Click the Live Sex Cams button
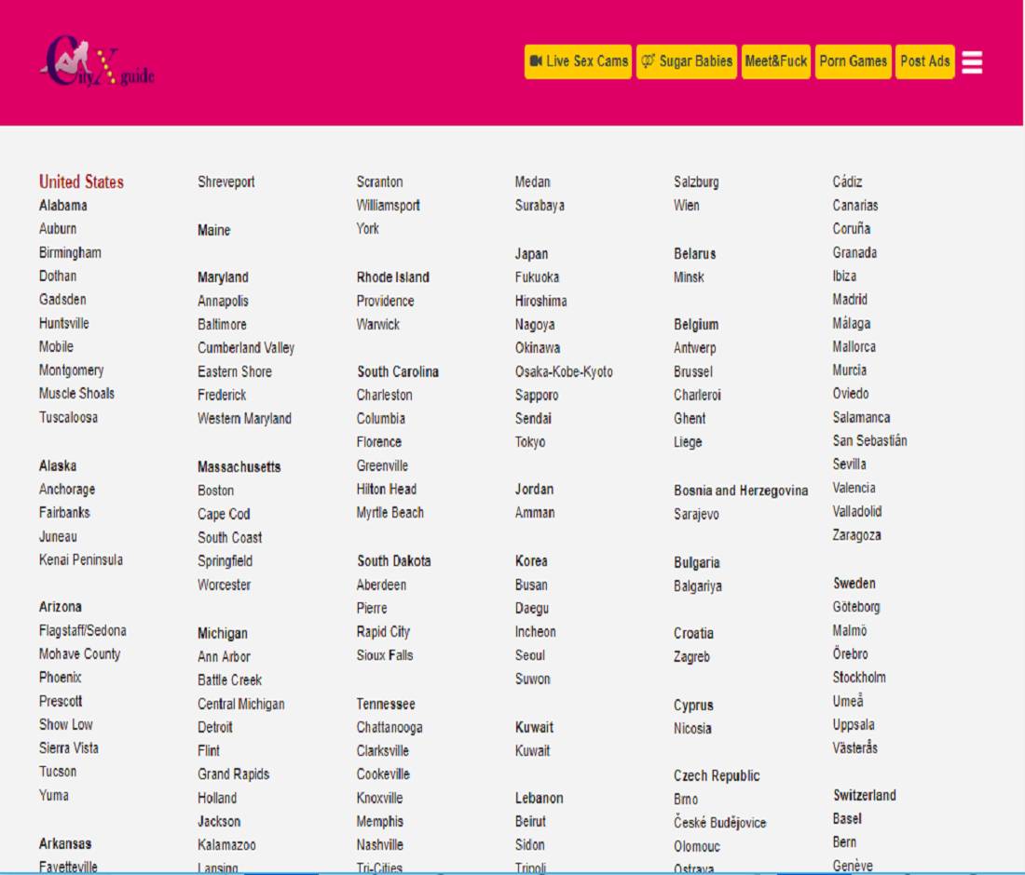This screenshot has width=1025, height=875. coord(578,61)
